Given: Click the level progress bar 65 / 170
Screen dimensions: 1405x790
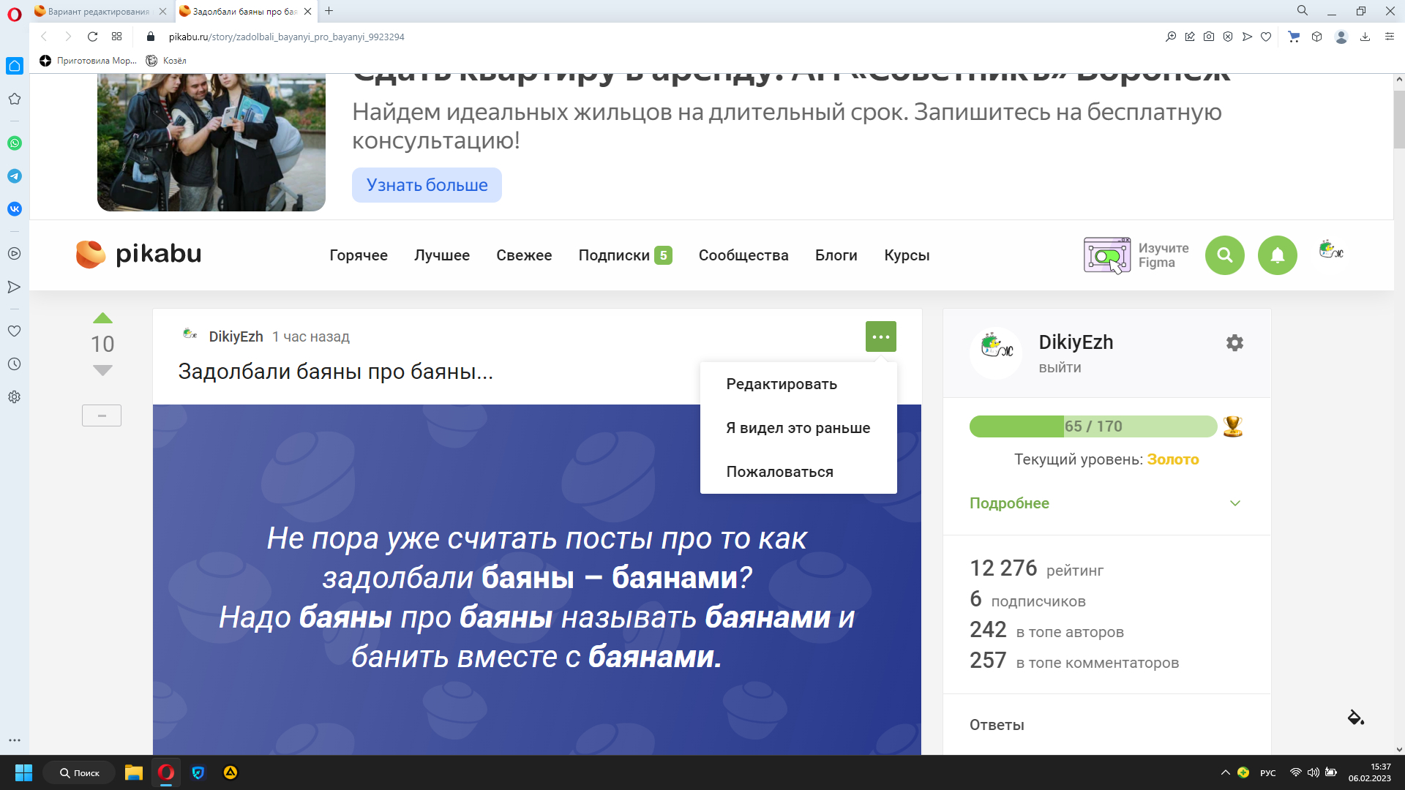Looking at the screenshot, I should tap(1093, 426).
